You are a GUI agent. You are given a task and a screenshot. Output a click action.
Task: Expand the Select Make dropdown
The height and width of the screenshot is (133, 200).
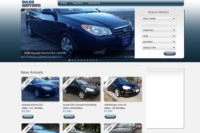pos(159,19)
